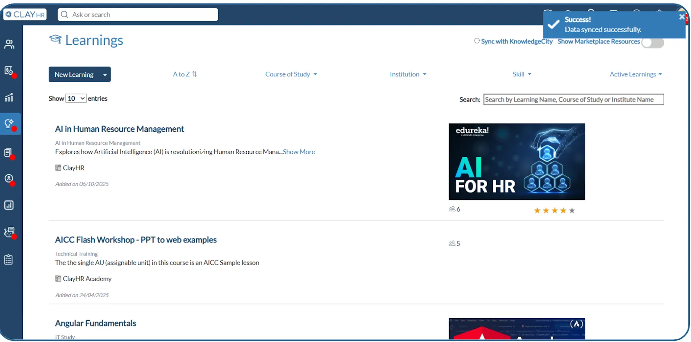Viewport: 691px width, 342px height.
Task: Click the enrolled users icon showing 6
Action: click(x=452, y=209)
